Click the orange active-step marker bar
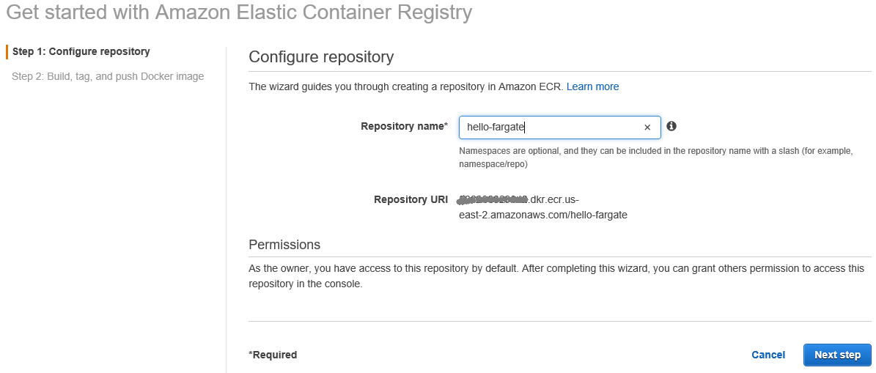This screenshot has width=876, height=373. pyautogui.click(x=7, y=51)
